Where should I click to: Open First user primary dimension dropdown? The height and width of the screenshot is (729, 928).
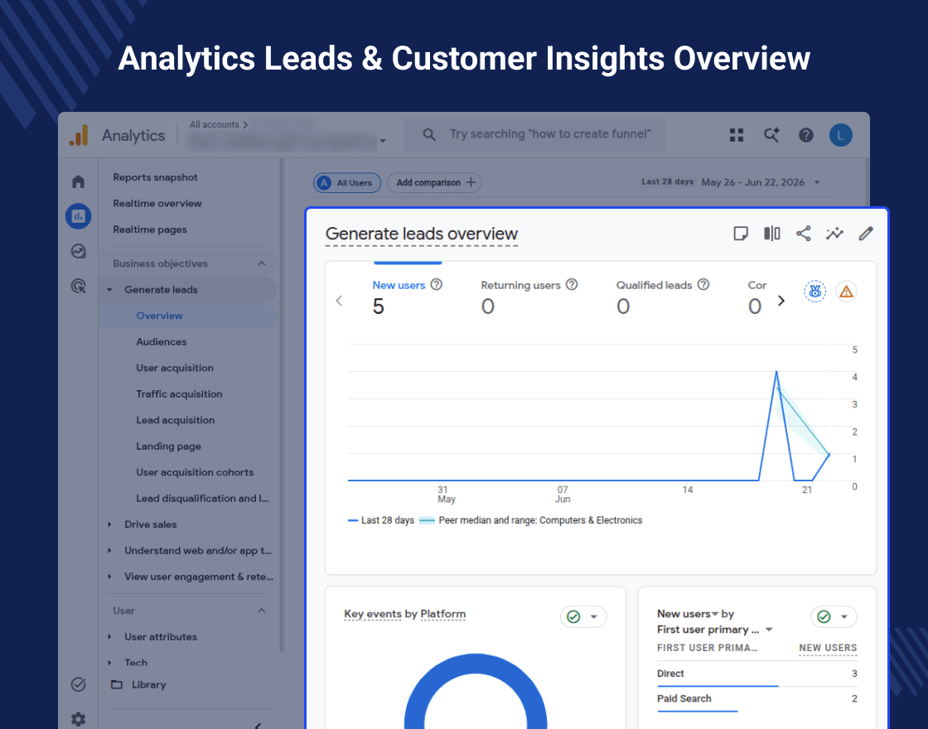pyautogui.click(x=770, y=630)
